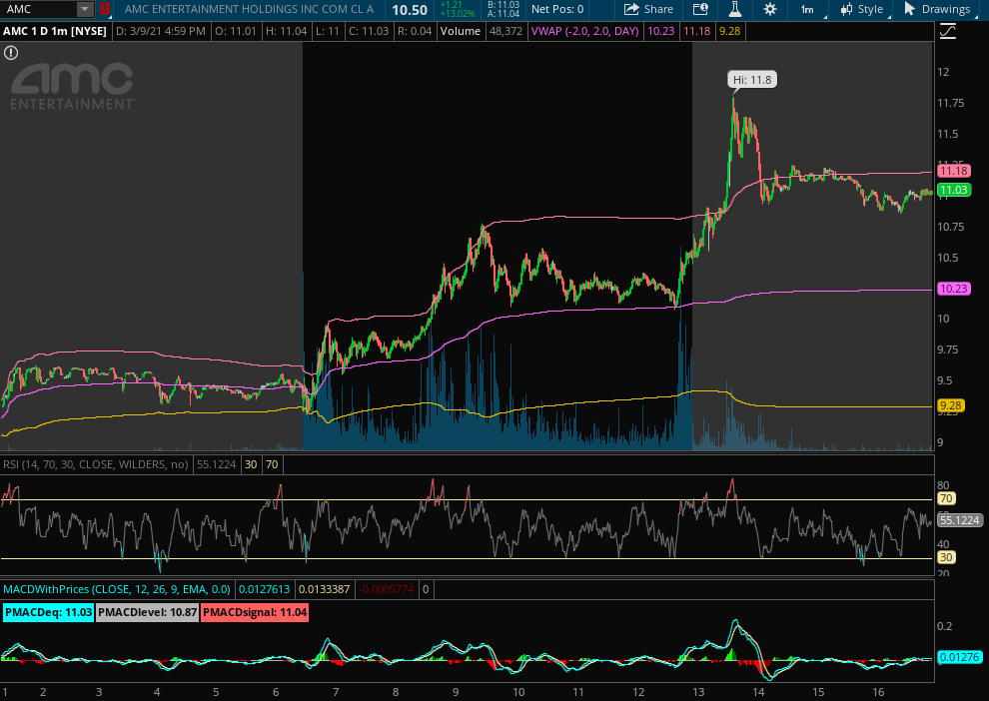This screenshot has height=701, width=989.
Task: Click the AMC ENTERTAINMENT HOLDINGS company name
Action: pyautogui.click(x=249, y=9)
